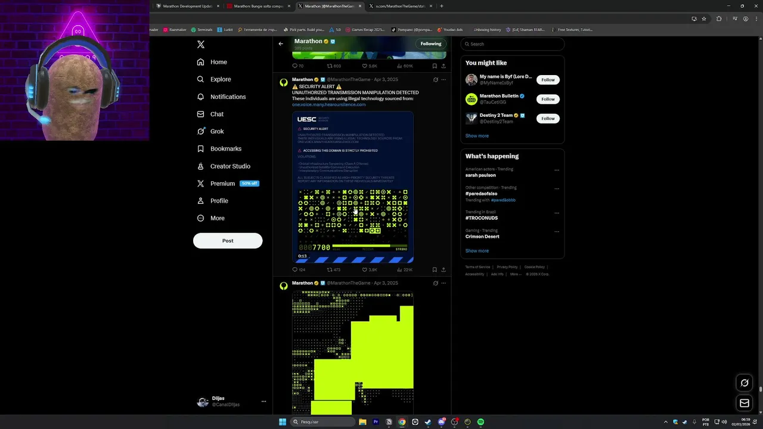This screenshot has width=763, height=429.
Task: Reply to post with 124 replies
Action: pos(299,270)
